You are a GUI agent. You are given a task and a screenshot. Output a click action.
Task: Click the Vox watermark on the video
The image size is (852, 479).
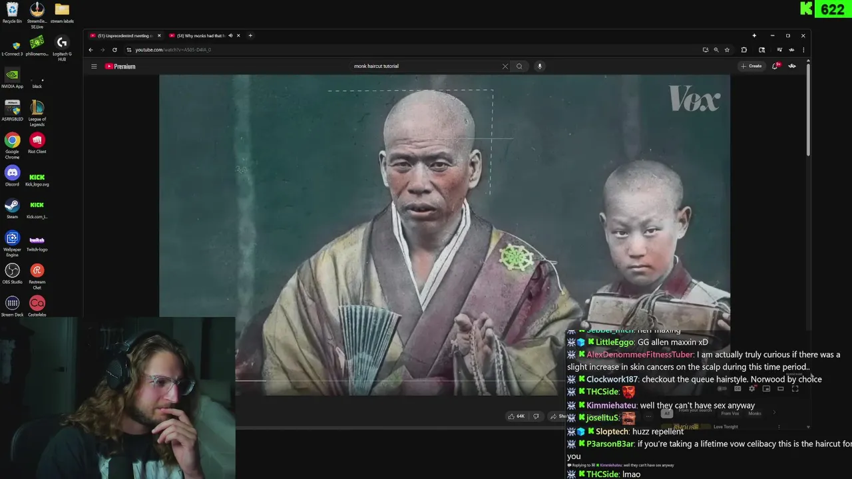pyautogui.click(x=694, y=100)
